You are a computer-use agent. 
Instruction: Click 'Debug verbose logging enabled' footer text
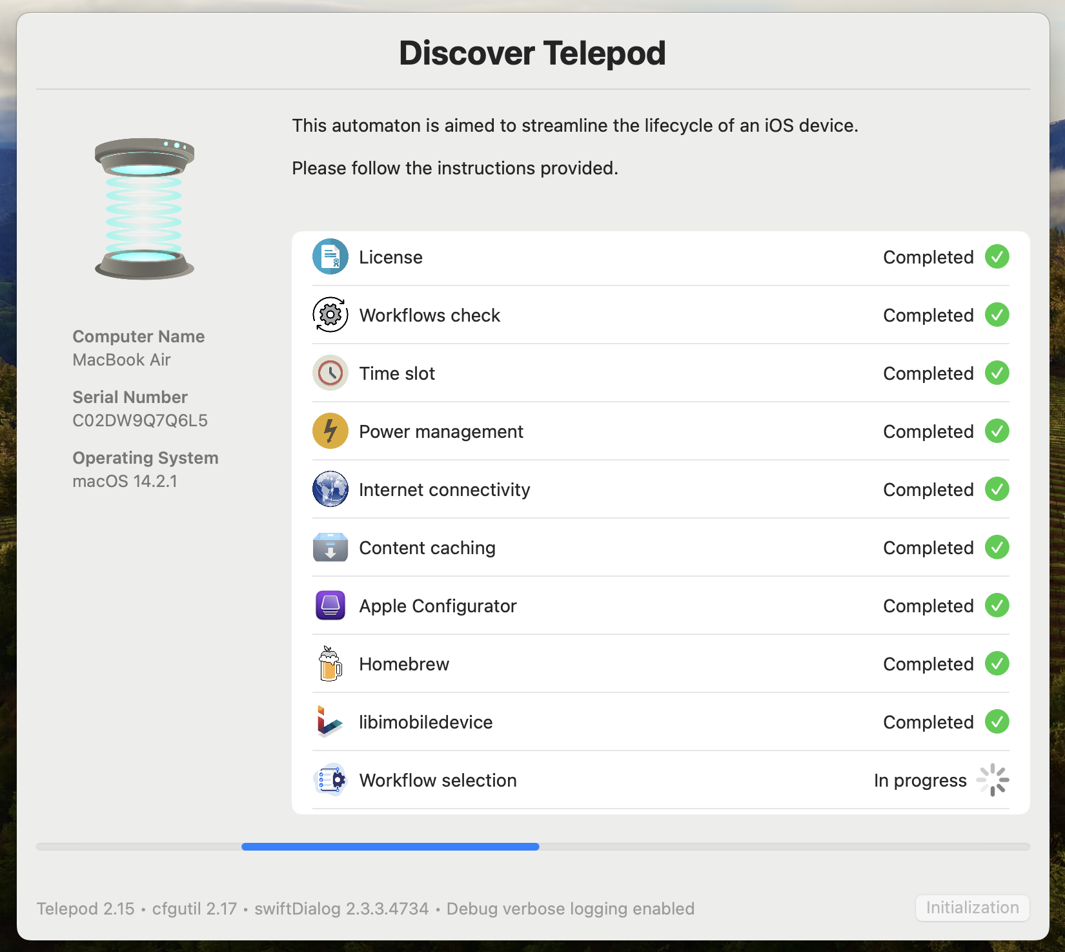coord(571,909)
